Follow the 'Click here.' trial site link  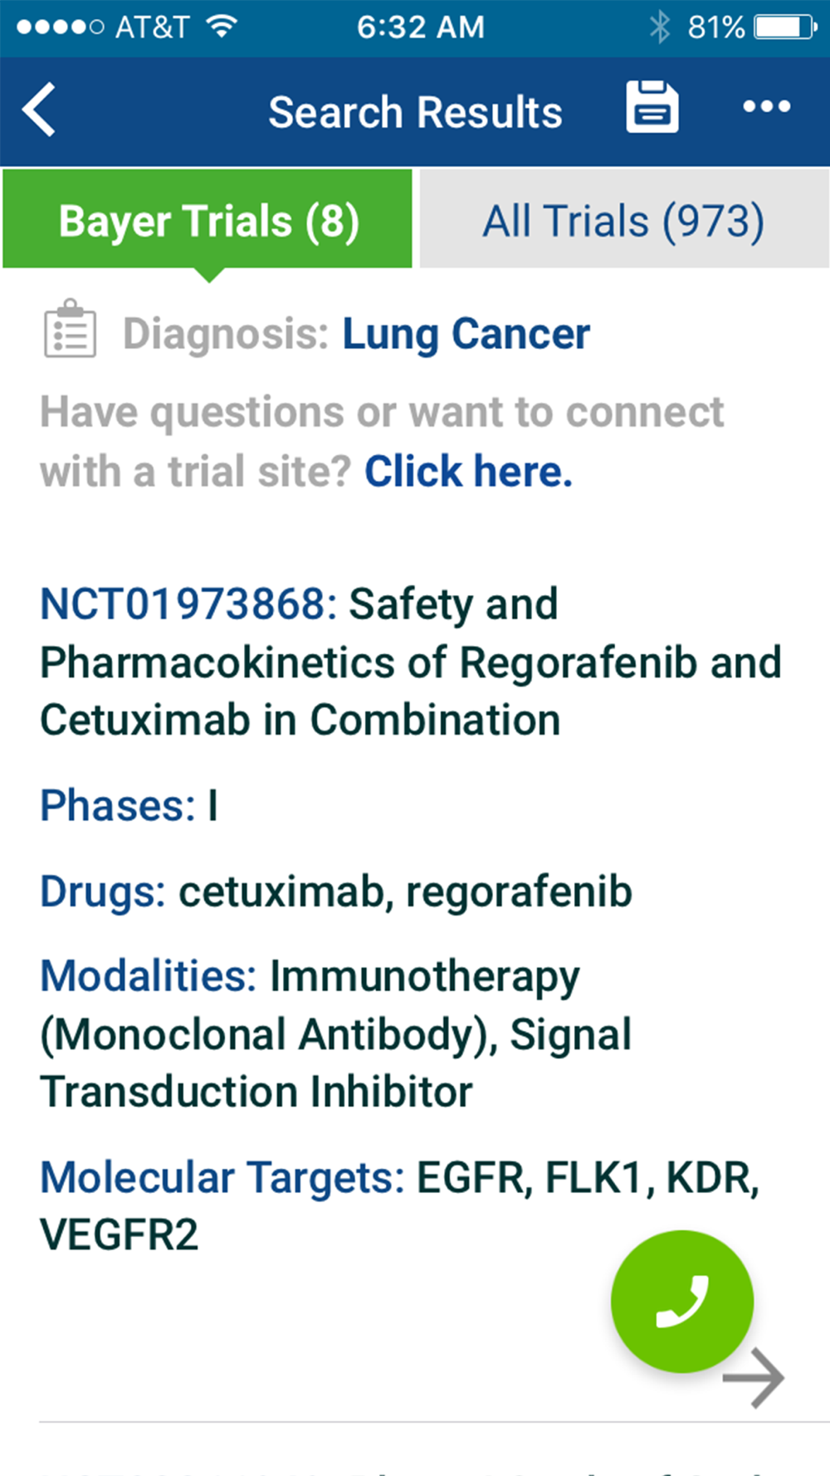click(x=468, y=472)
